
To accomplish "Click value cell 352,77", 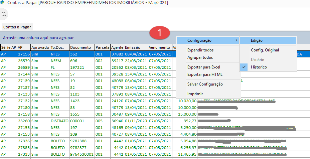I will coord(185,121).
